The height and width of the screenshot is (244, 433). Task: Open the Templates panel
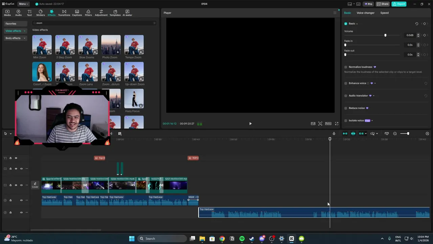point(115,13)
